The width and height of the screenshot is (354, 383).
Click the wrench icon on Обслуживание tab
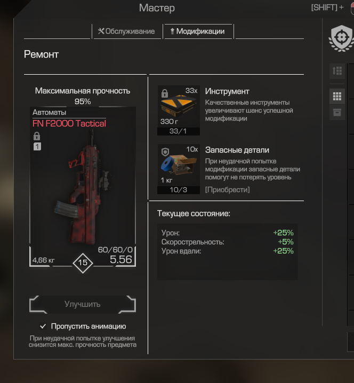(x=101, y=31)
